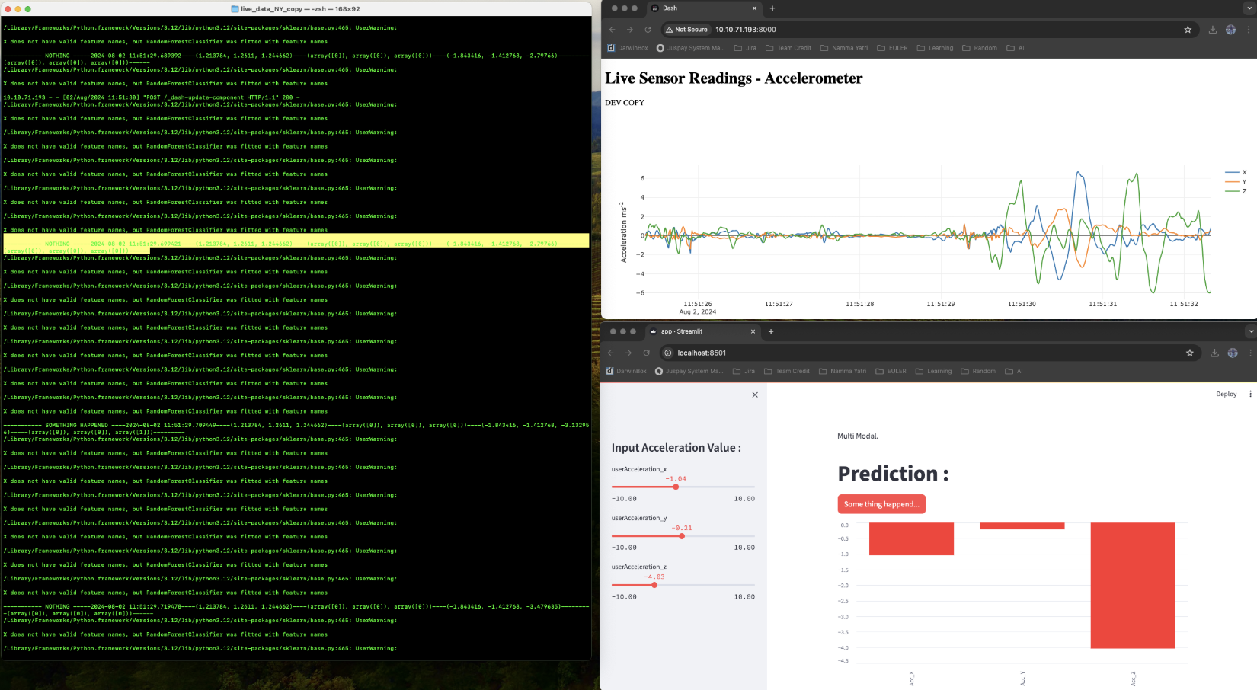The height and width of the screenshot is (690, 1257).
Task: Expand the tab search chevron in the Streamlit window
Action: [x=1250, y=331]
